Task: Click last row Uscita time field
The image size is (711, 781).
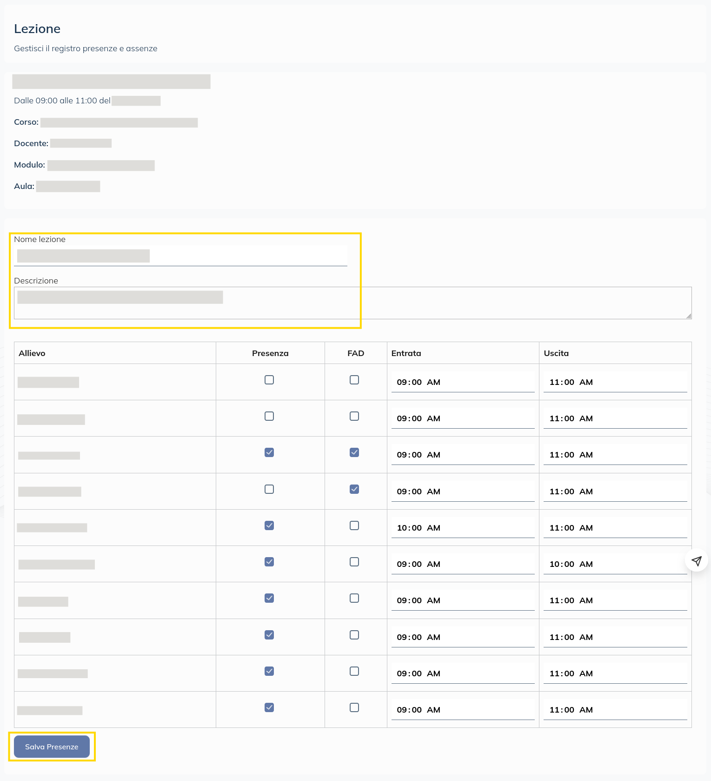Action: click(615, 710)
